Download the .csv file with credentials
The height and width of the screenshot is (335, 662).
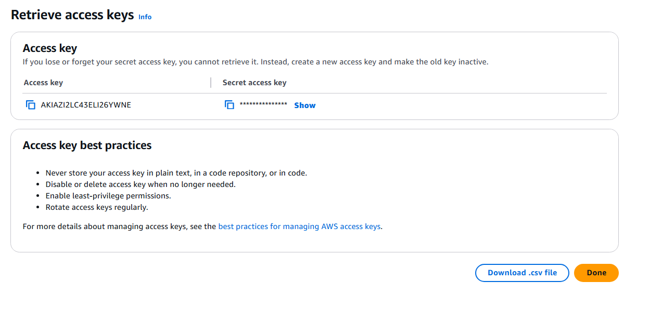(x=522, y=273)
